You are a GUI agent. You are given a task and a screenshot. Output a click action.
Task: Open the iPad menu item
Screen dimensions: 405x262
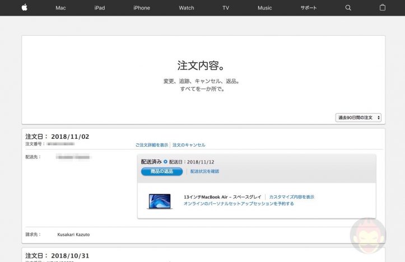click(x=100, y=8)
